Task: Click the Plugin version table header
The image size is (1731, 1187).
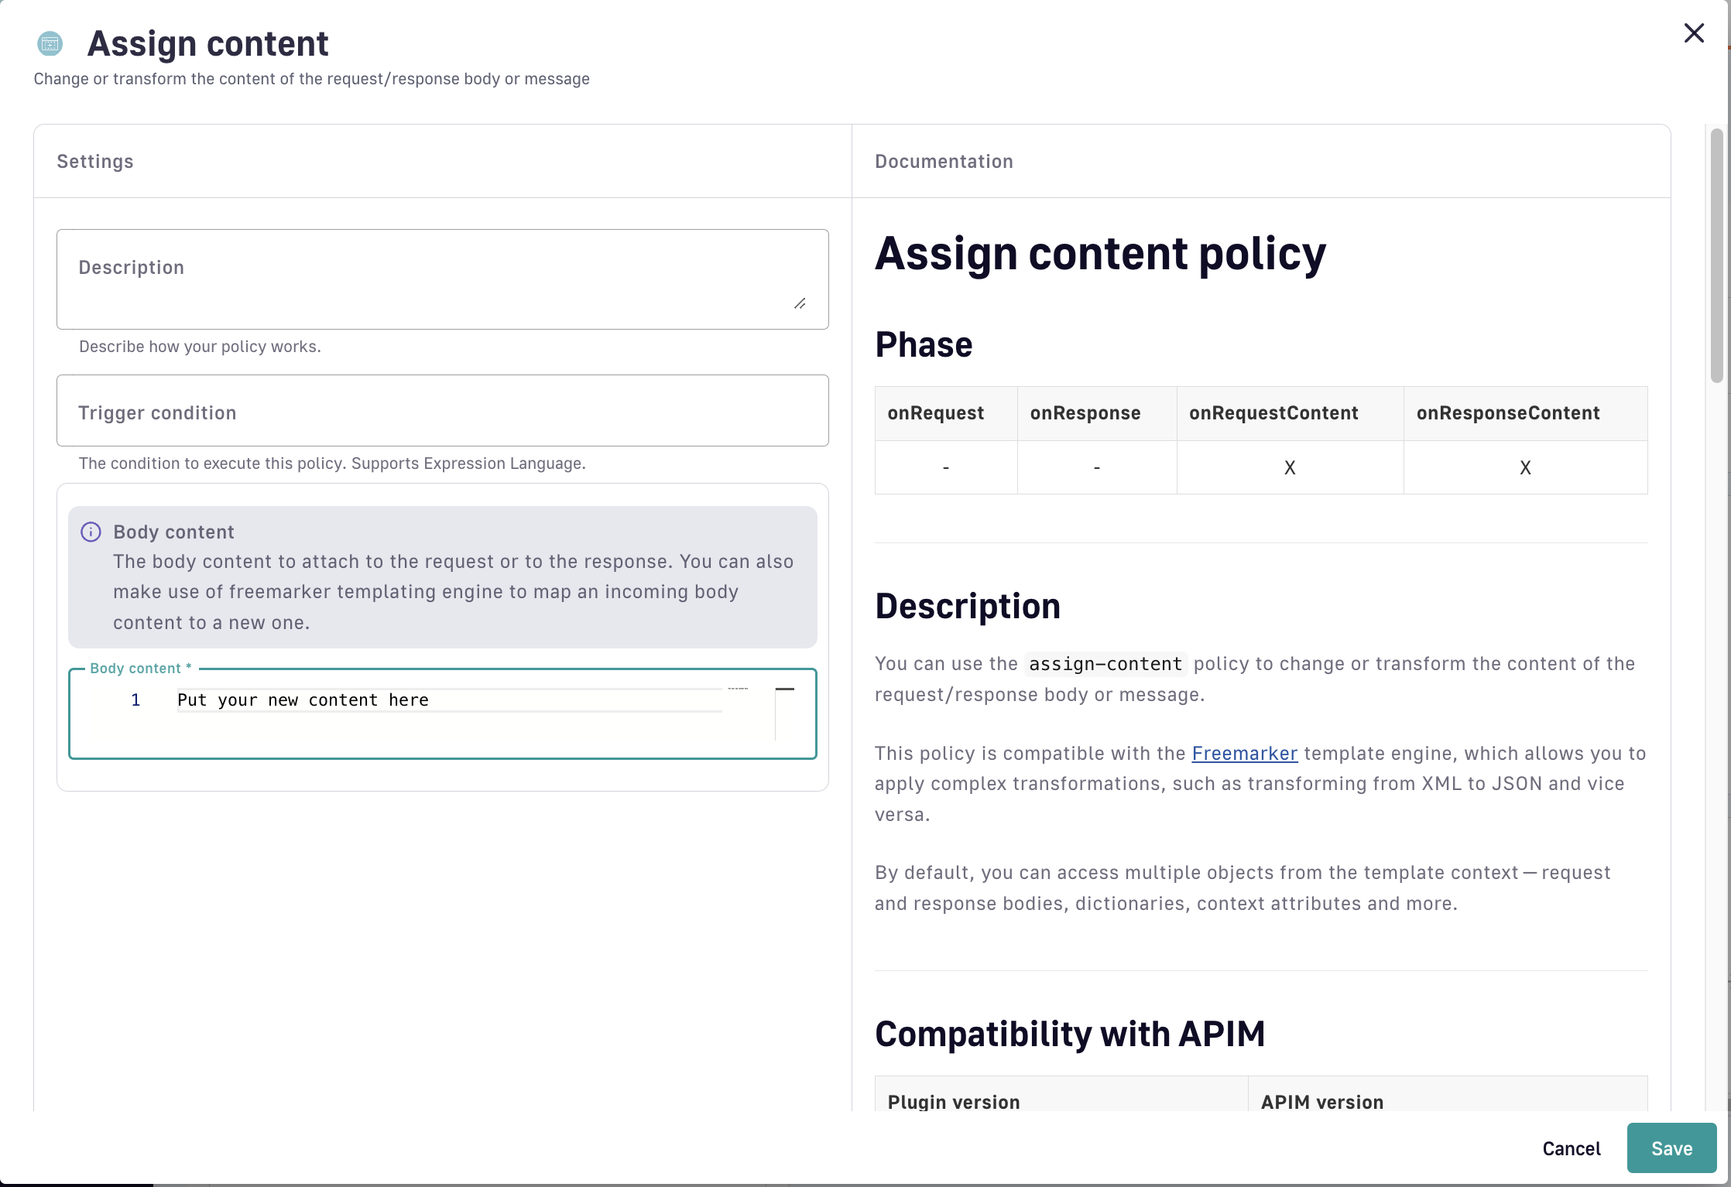Action: point(954,1102)
